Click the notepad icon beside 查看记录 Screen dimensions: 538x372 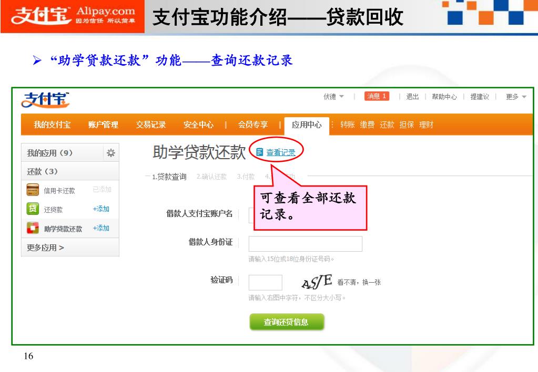click(260, 152)
